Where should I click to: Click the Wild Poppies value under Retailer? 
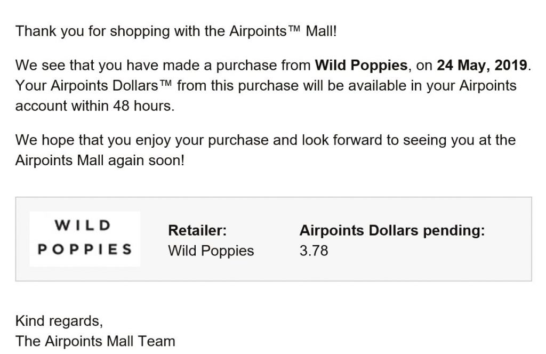[x=211, y=251]
